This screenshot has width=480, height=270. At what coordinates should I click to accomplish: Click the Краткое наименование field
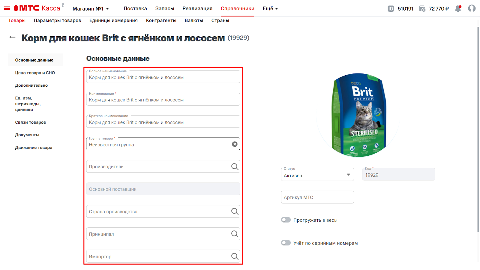pos(163,122)
